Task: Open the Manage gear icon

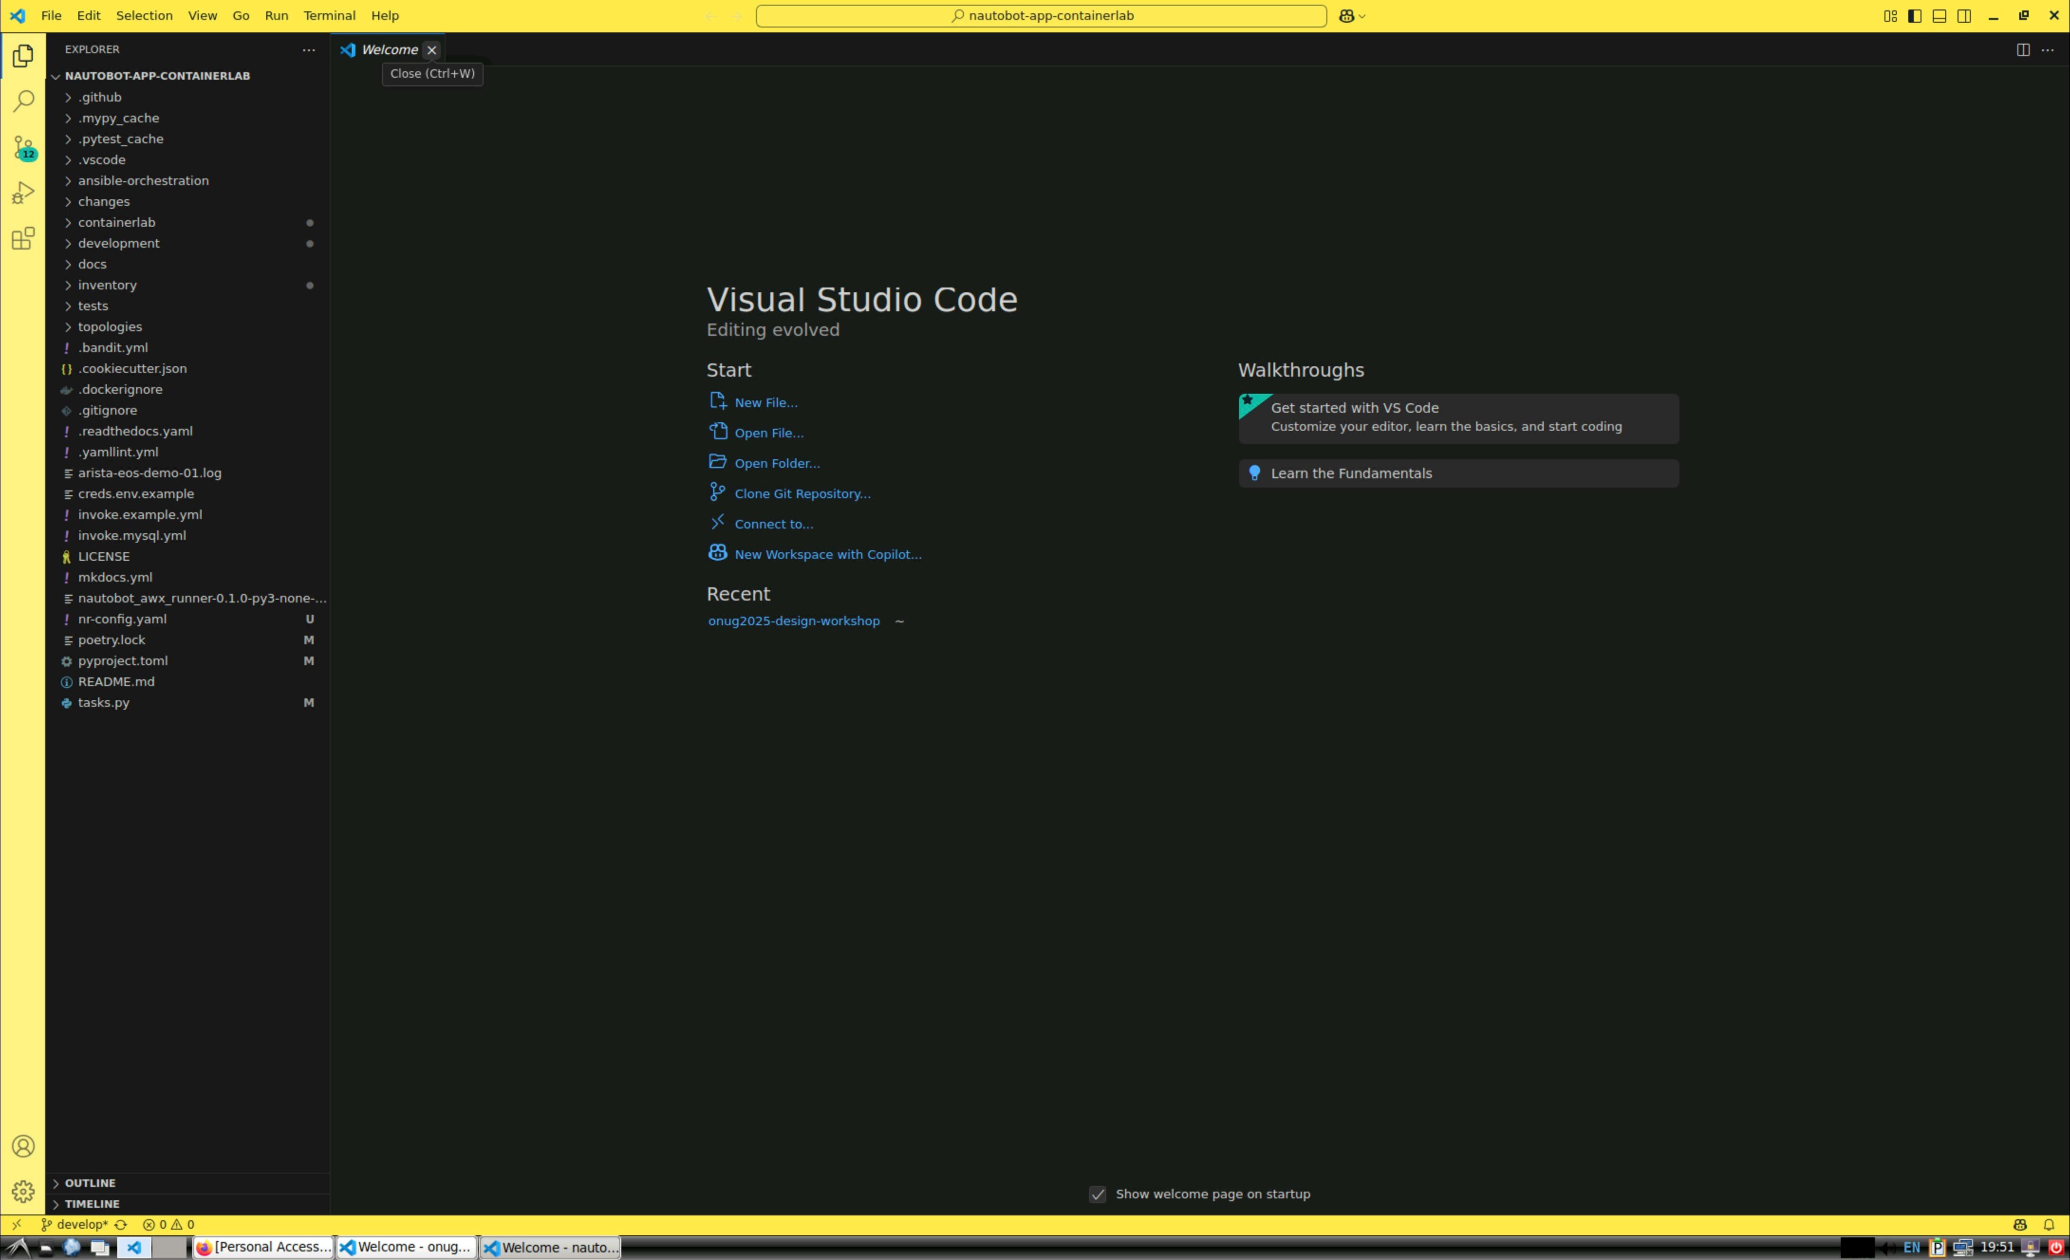Action: pos(24,1191)
